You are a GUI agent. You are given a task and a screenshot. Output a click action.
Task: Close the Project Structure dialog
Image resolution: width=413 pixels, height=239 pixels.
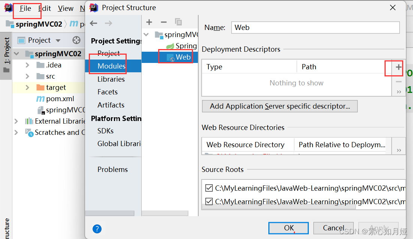pos(392,7)
